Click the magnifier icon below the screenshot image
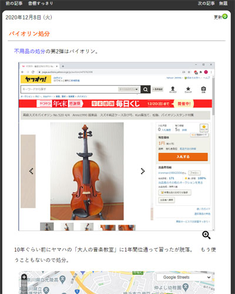Screen dimensions: 235x294 pyautogui.click(x=206, y=235)
